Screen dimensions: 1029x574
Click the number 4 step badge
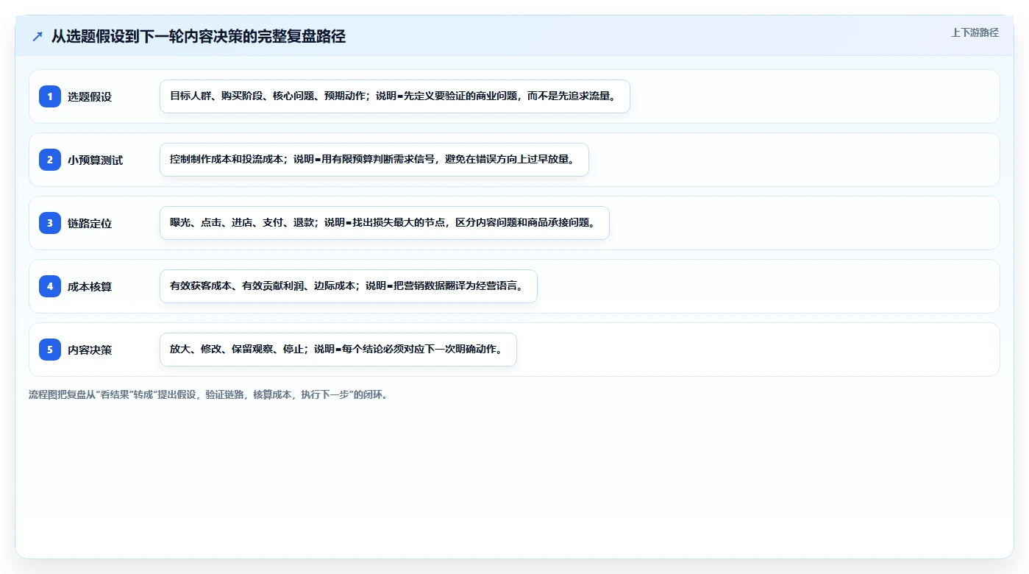pos(50,286)
